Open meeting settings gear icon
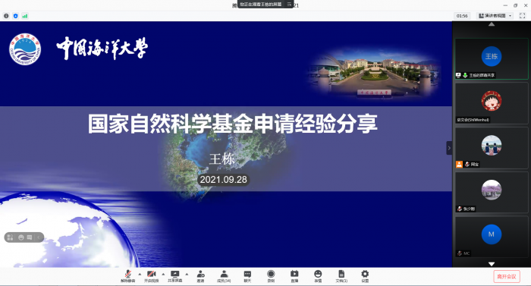Viewport: 531px width, 286px height. (x=365, y=276)
